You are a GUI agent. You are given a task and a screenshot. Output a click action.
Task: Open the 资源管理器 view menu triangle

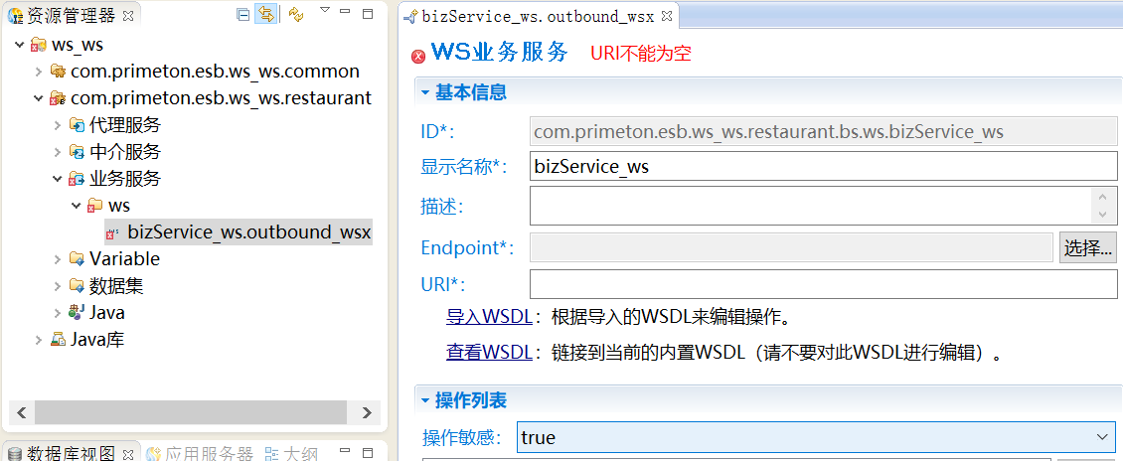coord(324,11)
